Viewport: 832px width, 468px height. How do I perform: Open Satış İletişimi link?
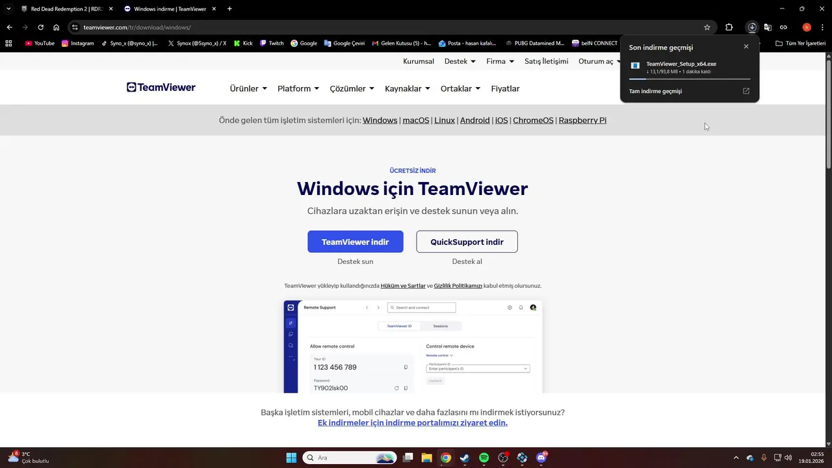point(547,61)
